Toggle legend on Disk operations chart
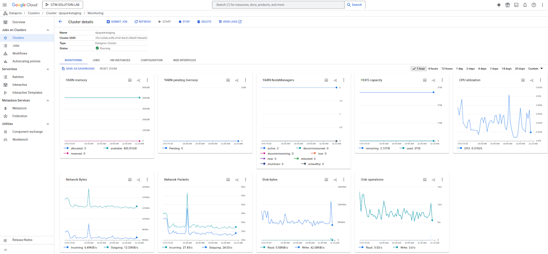Viewport: 548px width, 254px height. 425,179
